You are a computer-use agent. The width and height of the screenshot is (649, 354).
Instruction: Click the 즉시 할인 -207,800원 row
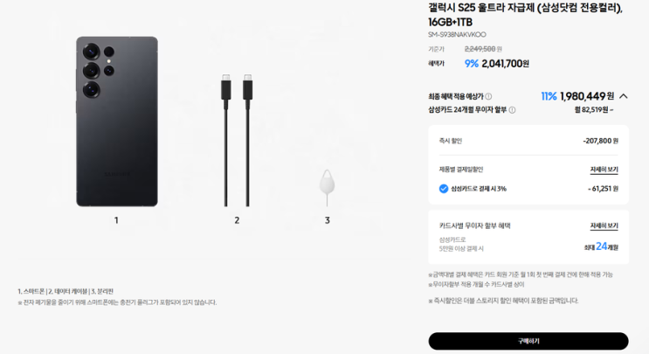pos(528,141)
